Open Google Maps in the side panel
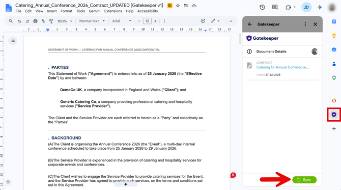The height and width of the screenshot is (190, 341). pos(334,78)
